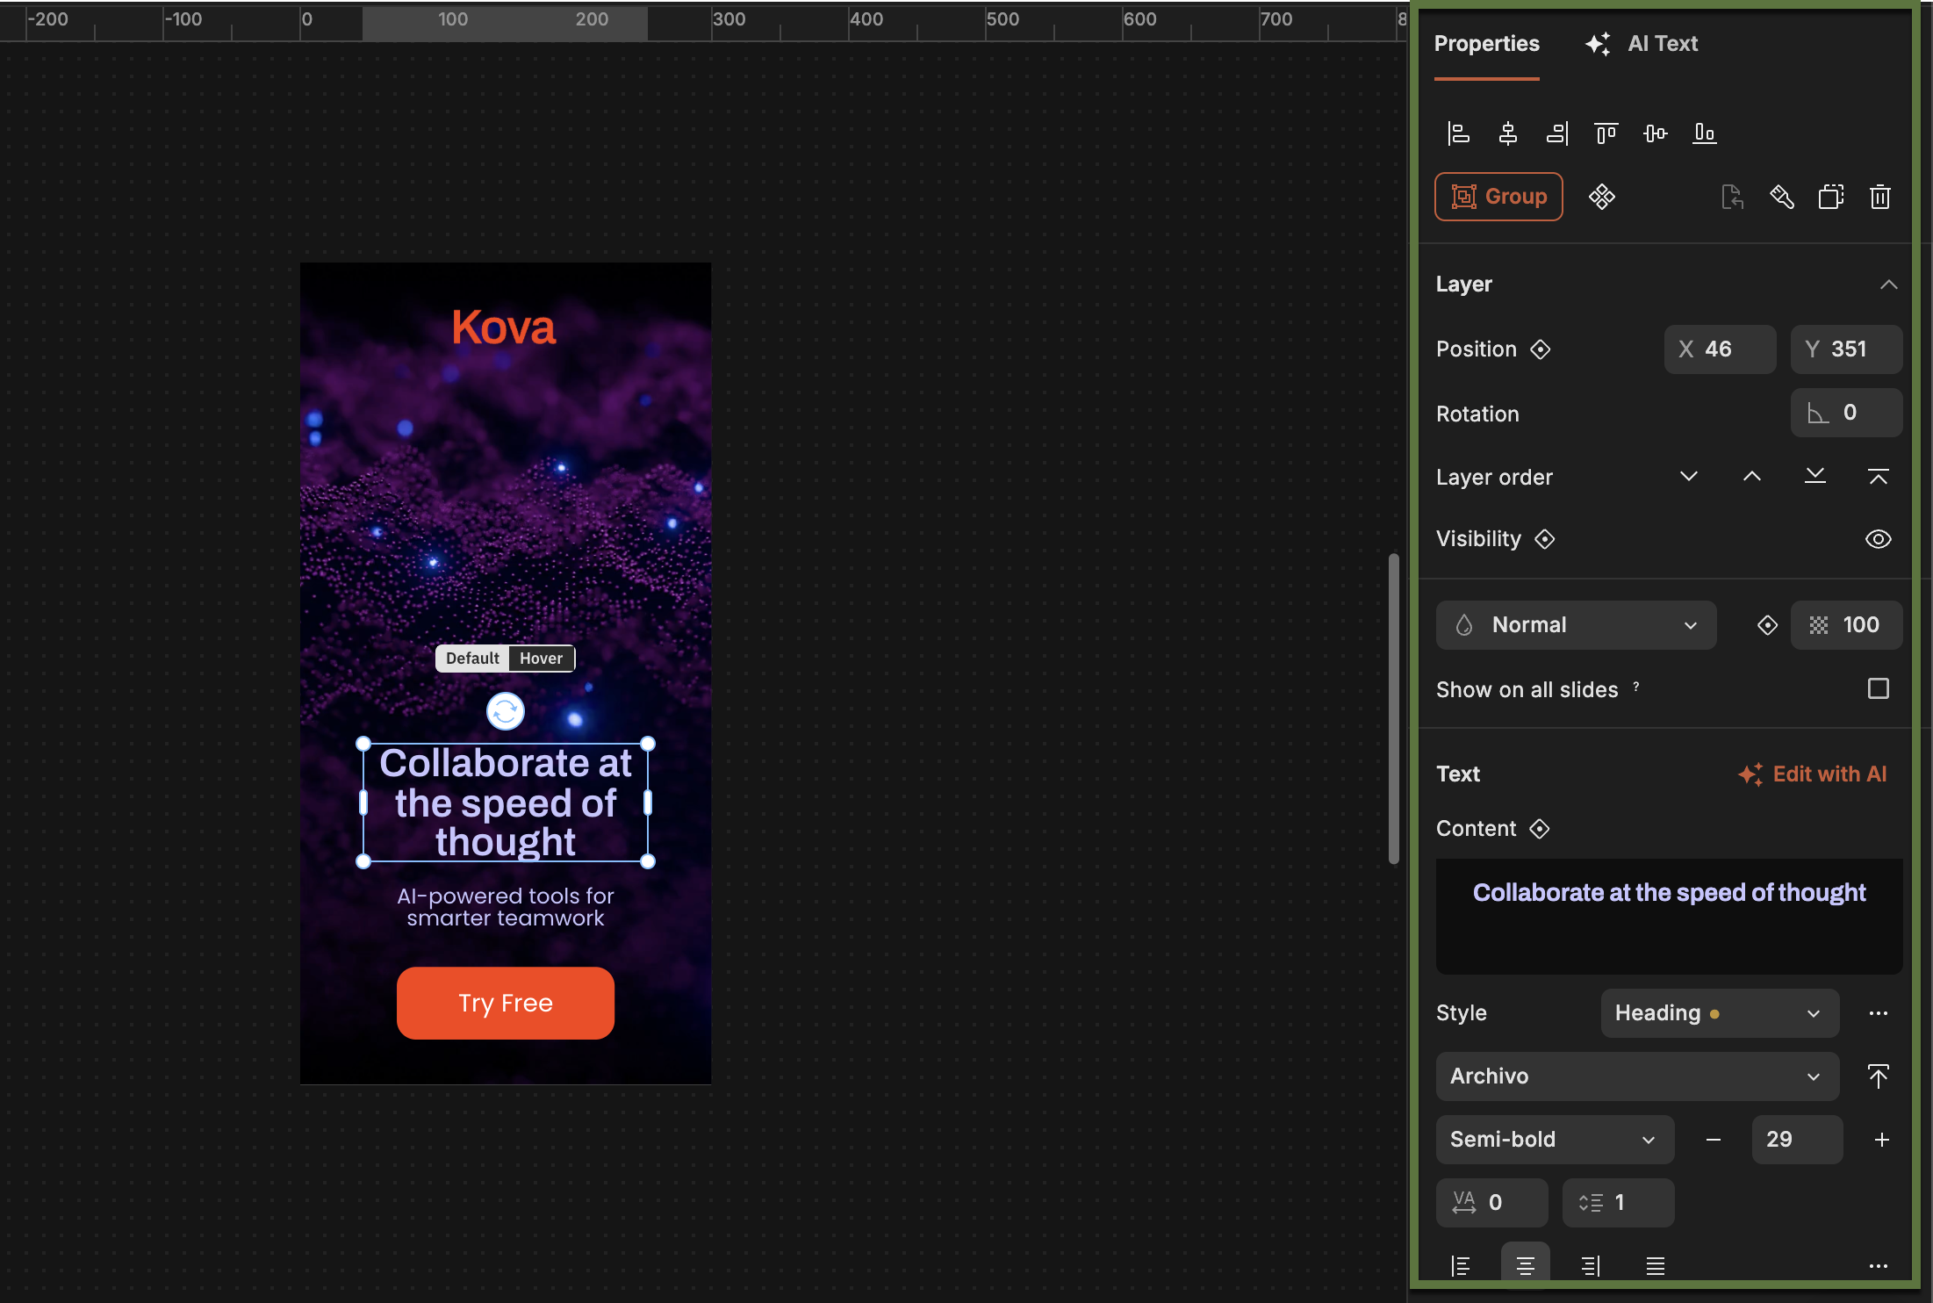Collapse the Layer section chevron
Viewport: 1933px width, 1303px height.
click(1888, 284)
